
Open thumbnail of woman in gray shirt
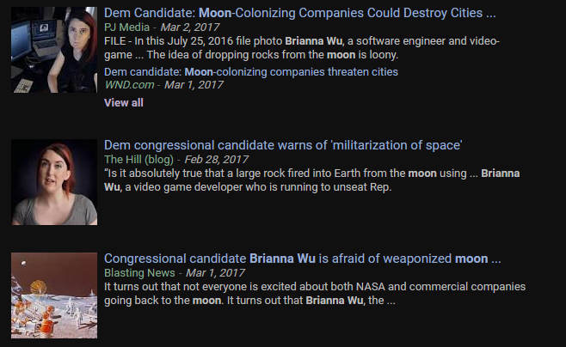pyautogui.click(x=54, y=182)
